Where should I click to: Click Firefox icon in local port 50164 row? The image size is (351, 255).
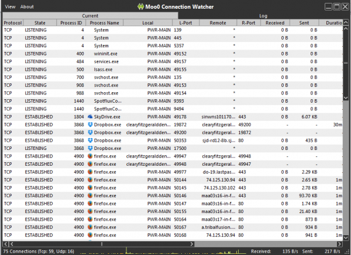tap(90, 219)
